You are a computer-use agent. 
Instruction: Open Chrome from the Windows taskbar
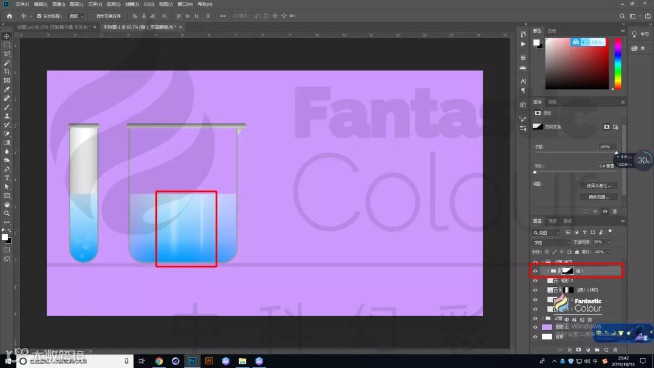(x=159, y=361)
